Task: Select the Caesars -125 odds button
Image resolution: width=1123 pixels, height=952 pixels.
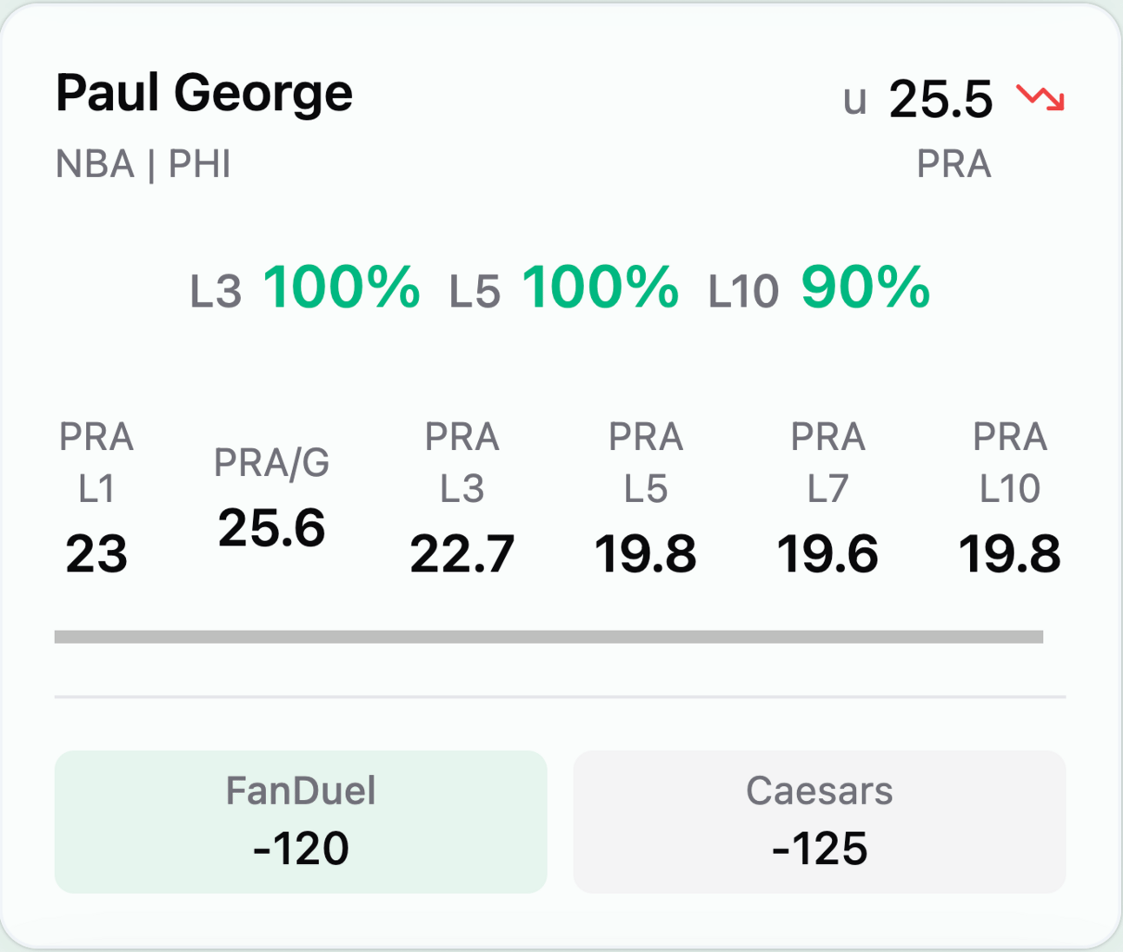Action: tap(820, 822)
